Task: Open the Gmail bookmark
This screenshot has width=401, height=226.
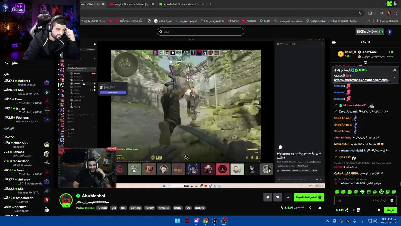Action: (x=233, y=21)
